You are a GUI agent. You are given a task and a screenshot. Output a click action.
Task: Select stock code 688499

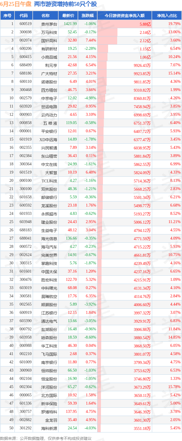(x=26, y=65)
